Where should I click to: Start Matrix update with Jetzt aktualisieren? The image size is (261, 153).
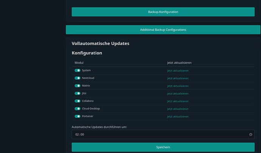tap(178, 86)
